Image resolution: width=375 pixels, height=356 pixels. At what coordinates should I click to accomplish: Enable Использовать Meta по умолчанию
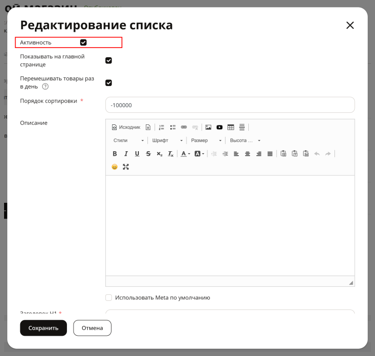pos(108,297)
